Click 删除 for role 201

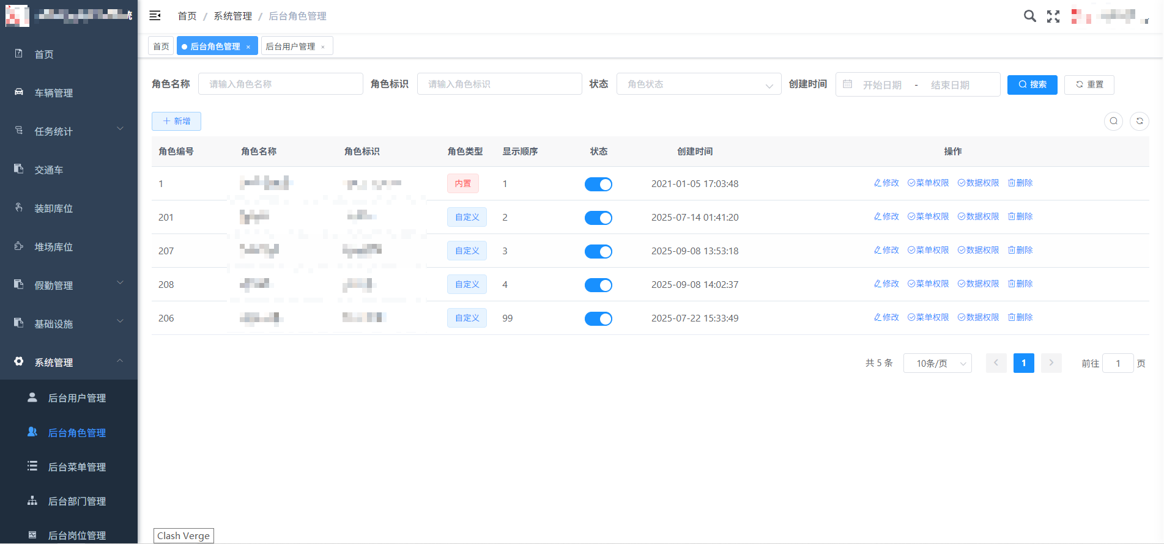point(1020,216)
